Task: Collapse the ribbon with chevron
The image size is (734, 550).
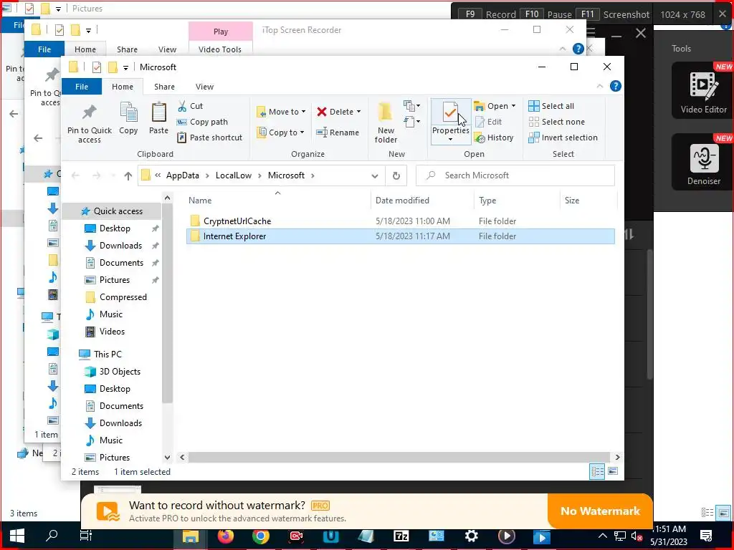Action: point(600,86)
